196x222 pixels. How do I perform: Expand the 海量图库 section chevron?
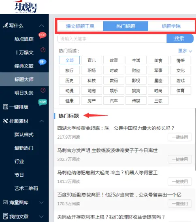[41, 203]
